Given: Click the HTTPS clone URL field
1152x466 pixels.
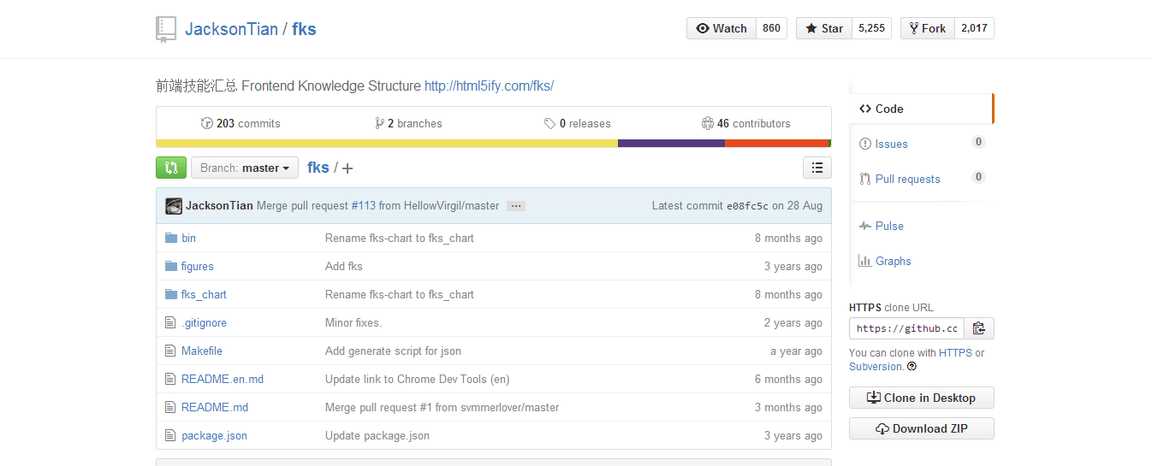Looking at the screenshot, I should [x=907, y=328].
